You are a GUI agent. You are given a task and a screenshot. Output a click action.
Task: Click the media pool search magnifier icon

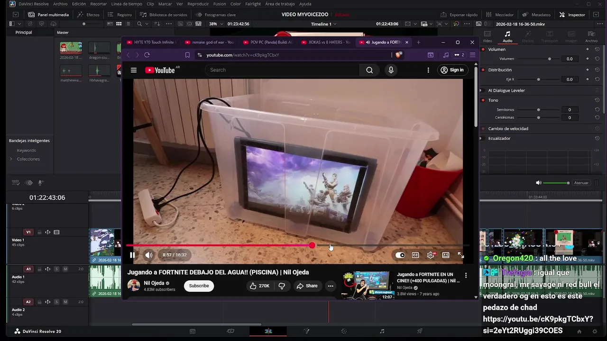coord(139,24)
